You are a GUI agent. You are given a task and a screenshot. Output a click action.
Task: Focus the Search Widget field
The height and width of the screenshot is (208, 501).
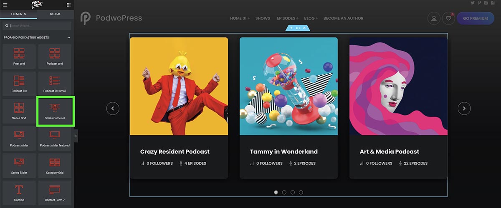click(x=37, y=26)
